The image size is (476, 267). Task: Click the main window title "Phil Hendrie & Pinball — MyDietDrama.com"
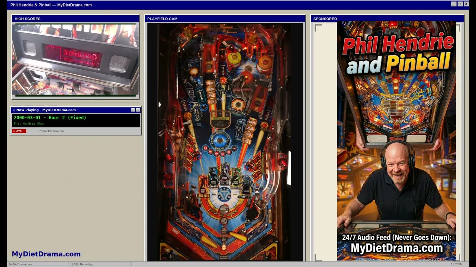tap(51, 5)
